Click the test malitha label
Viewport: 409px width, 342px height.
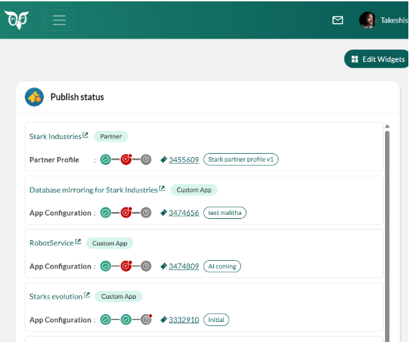(224, 213)
